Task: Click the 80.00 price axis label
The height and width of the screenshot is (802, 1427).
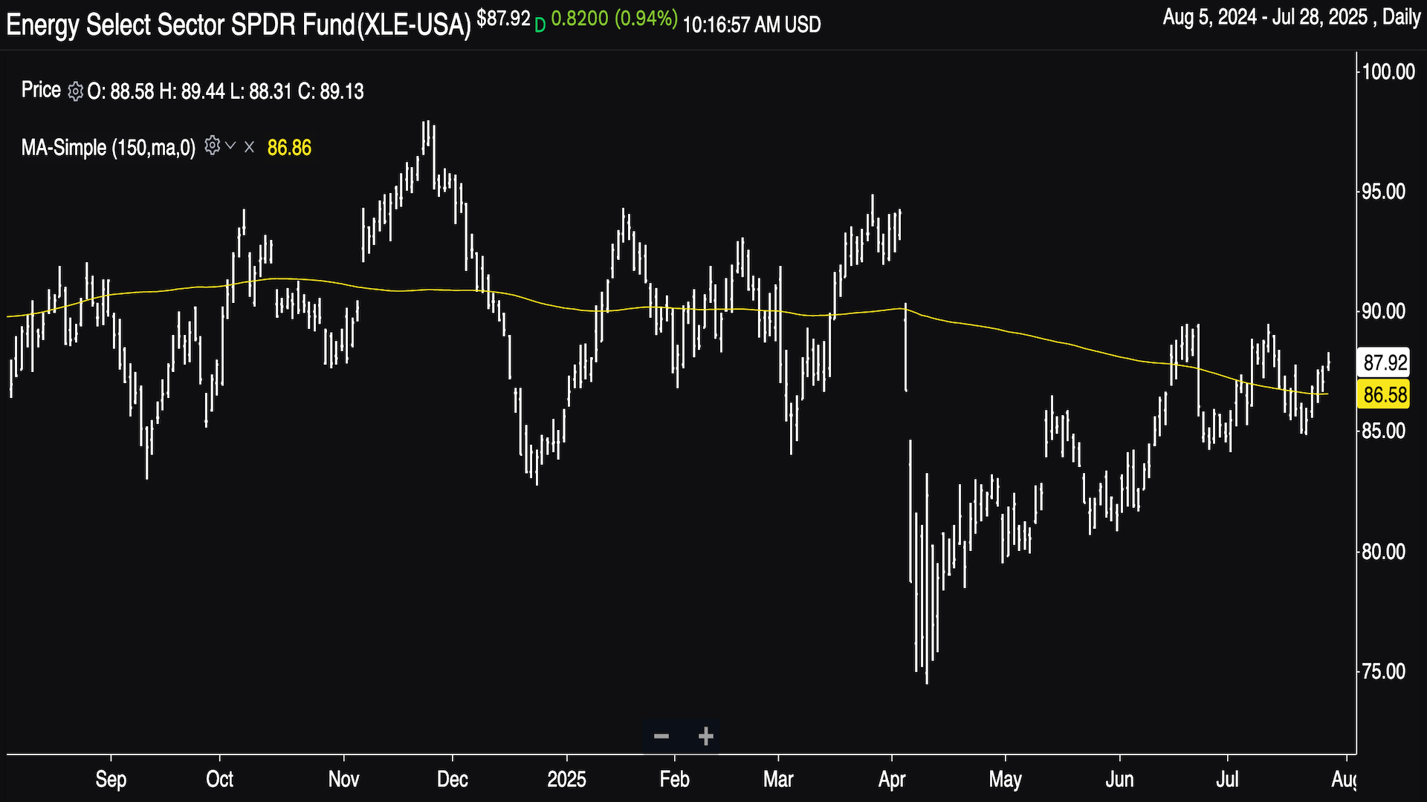Action: [1384, 551]
